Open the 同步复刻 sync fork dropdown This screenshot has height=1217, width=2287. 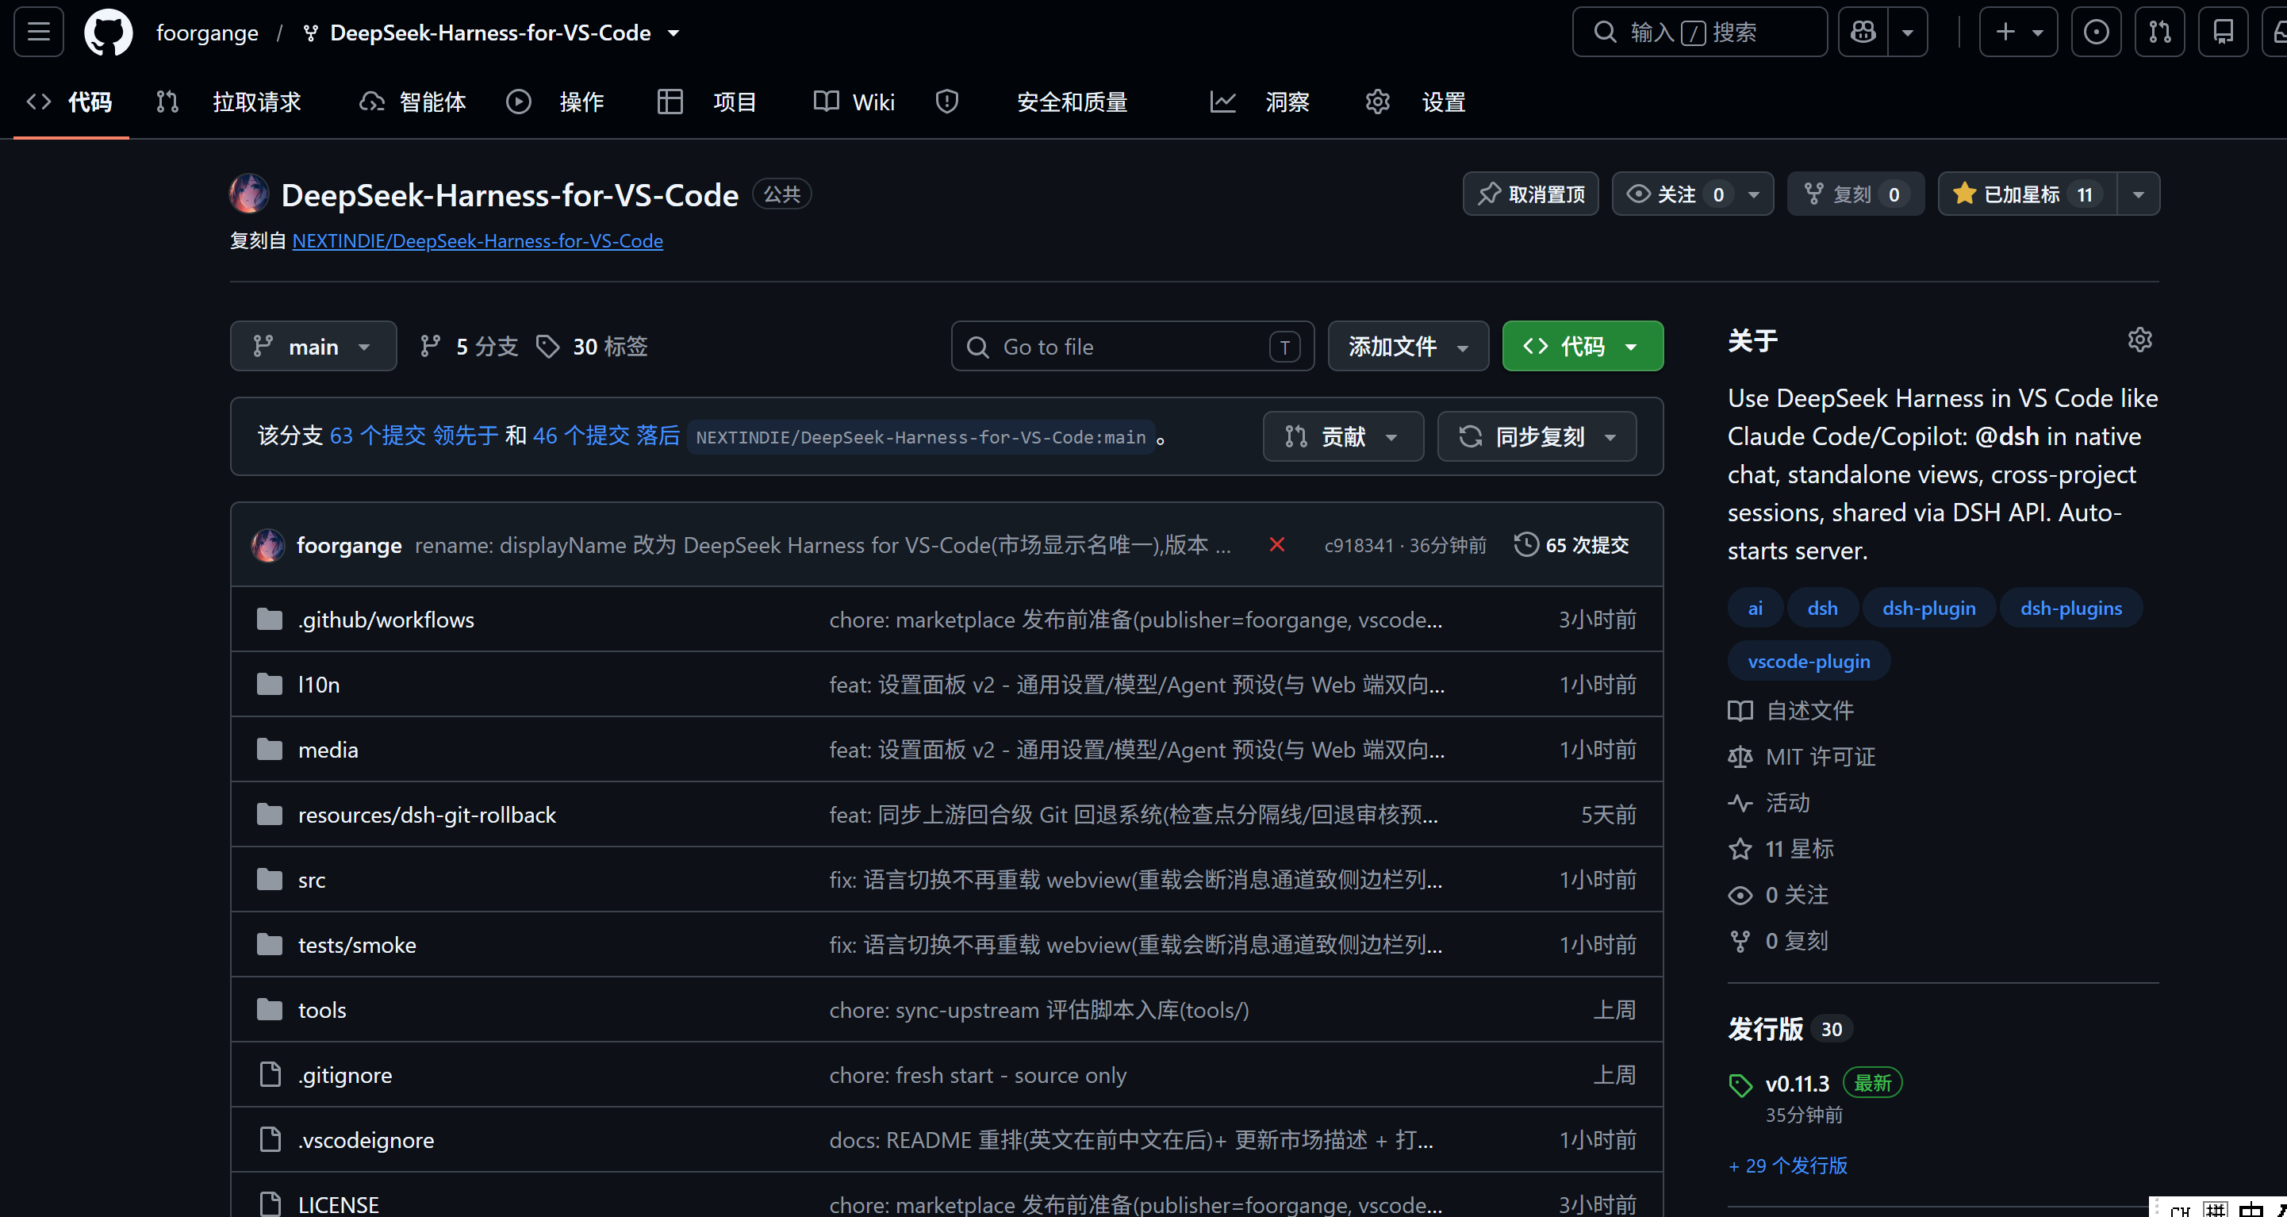click(1536, 436)
